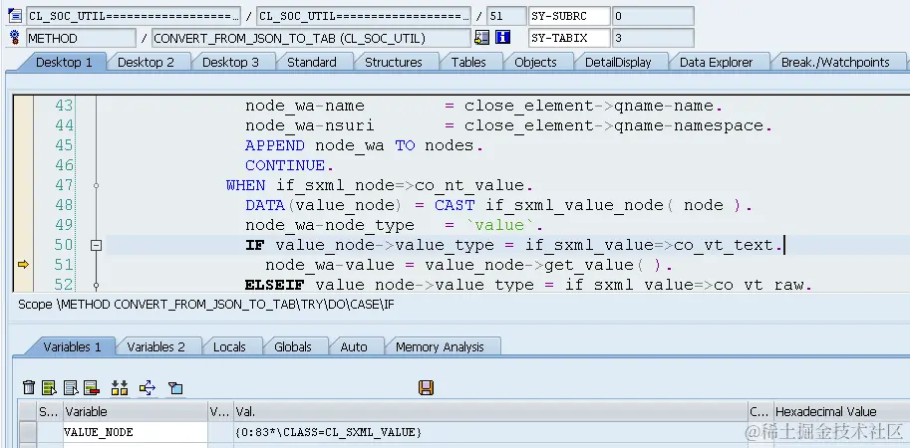
Task: Select the VALUE_NODE row selector button
Action: point(27,432)
